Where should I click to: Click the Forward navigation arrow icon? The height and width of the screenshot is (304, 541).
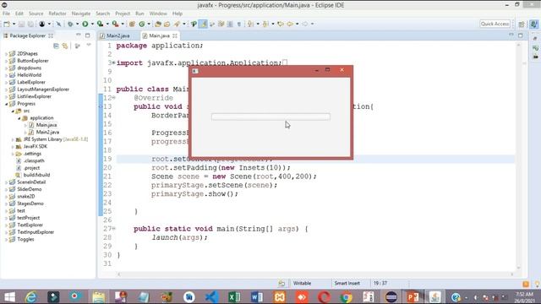[305, 24]
